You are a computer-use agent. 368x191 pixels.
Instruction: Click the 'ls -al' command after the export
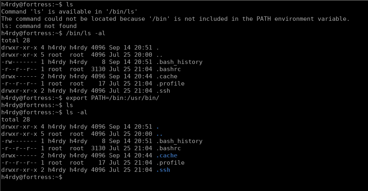[77, 112]
